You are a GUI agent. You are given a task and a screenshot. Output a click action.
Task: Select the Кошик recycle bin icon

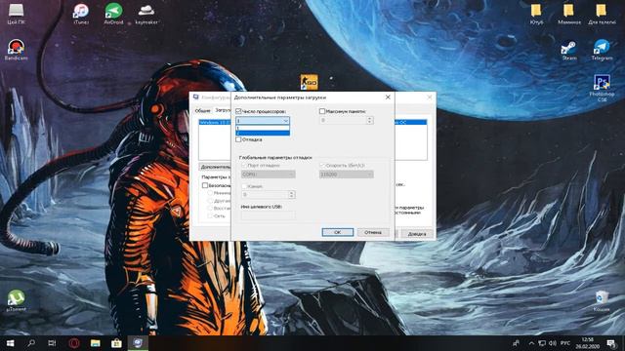602,301
